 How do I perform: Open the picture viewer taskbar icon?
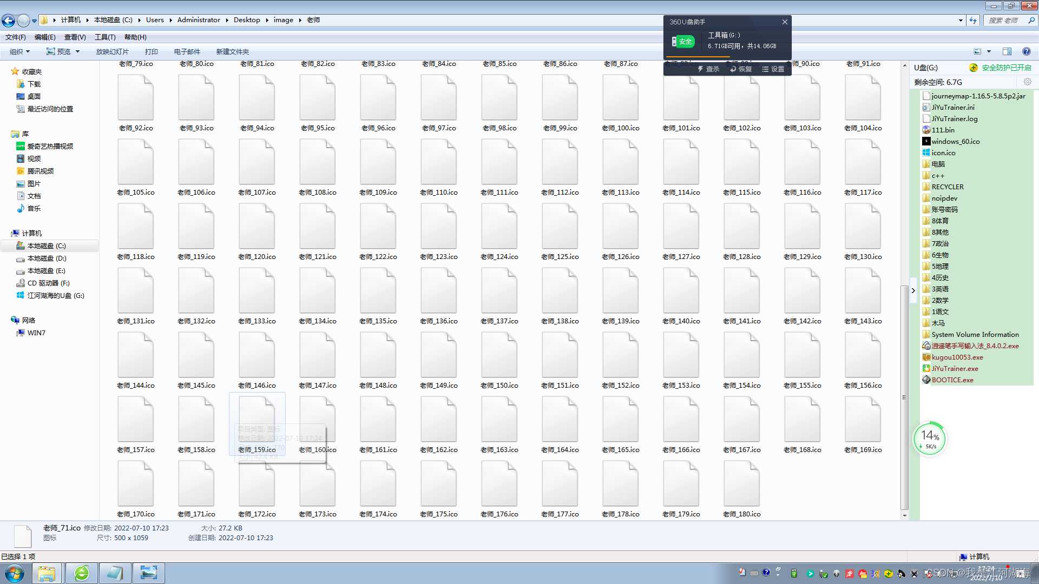click(148, 573)
